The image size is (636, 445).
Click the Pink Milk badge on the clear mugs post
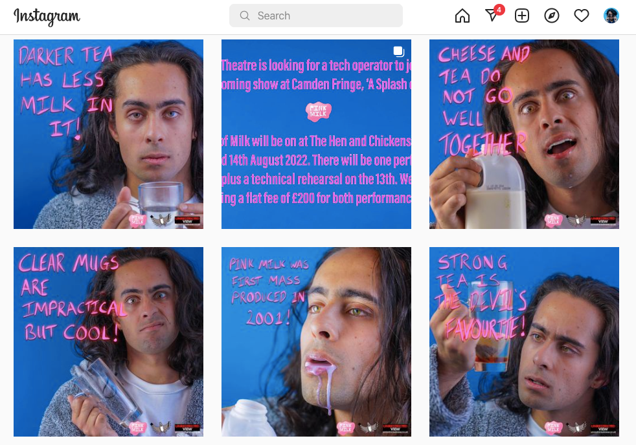click(x=137, y=427)
